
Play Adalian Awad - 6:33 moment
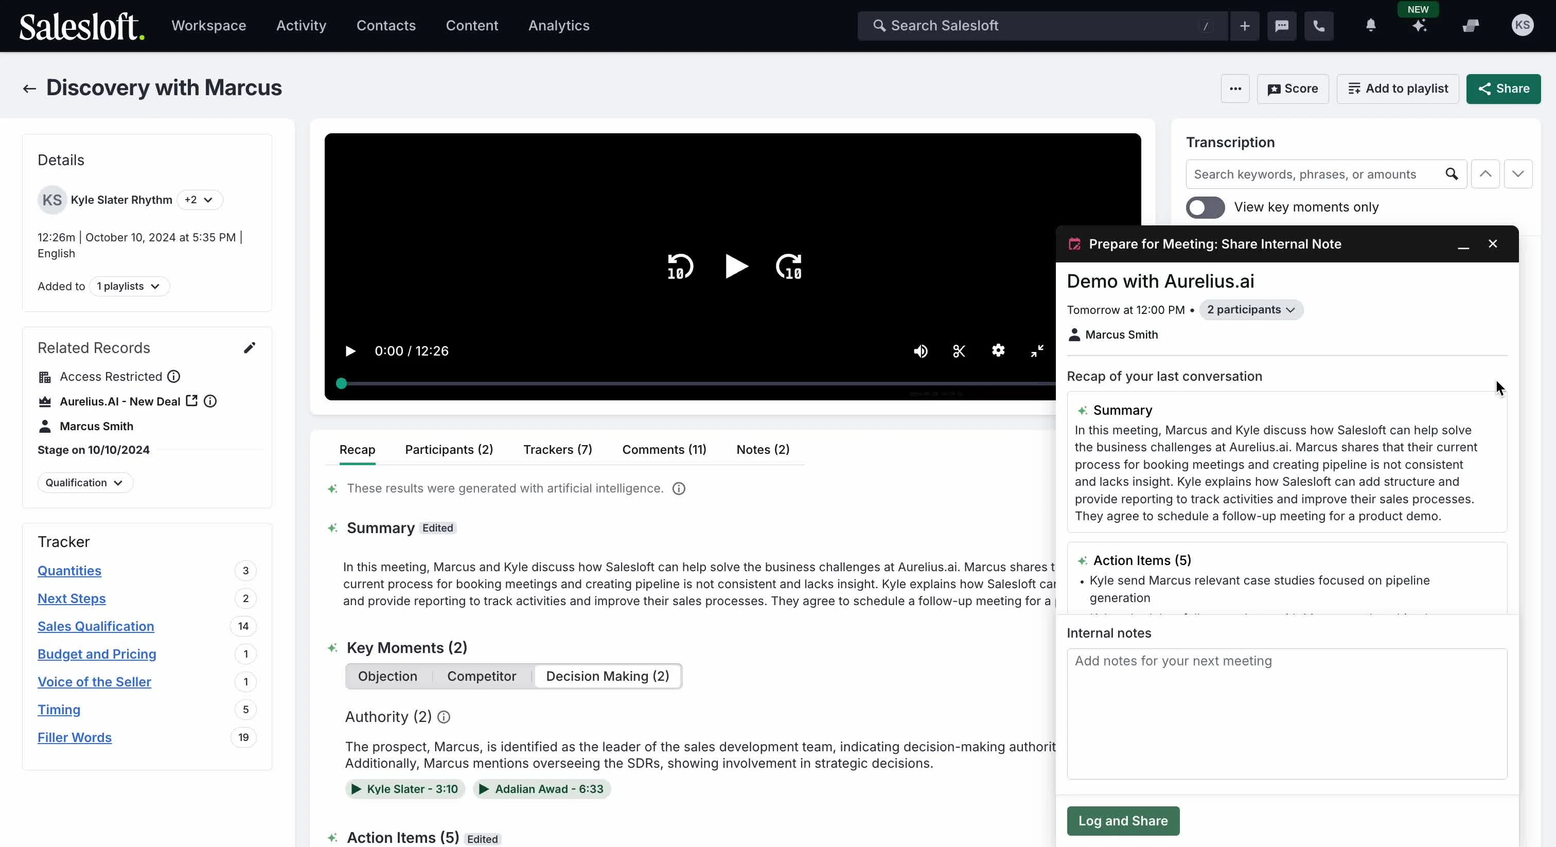point(542,789)
